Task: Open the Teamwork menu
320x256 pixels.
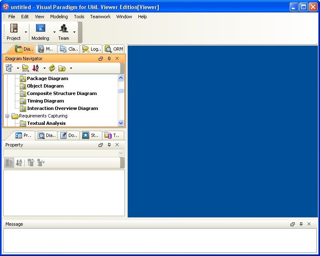Action: tap(100, 17)
